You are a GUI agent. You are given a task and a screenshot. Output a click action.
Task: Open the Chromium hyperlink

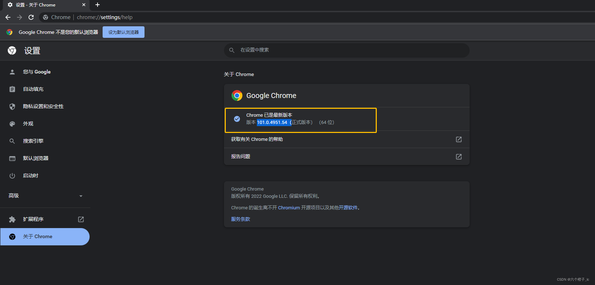pos(289,208)
